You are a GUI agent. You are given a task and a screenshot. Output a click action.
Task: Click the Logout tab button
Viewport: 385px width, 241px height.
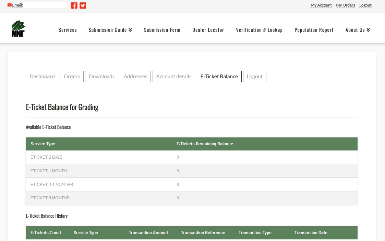coord(255,77)
